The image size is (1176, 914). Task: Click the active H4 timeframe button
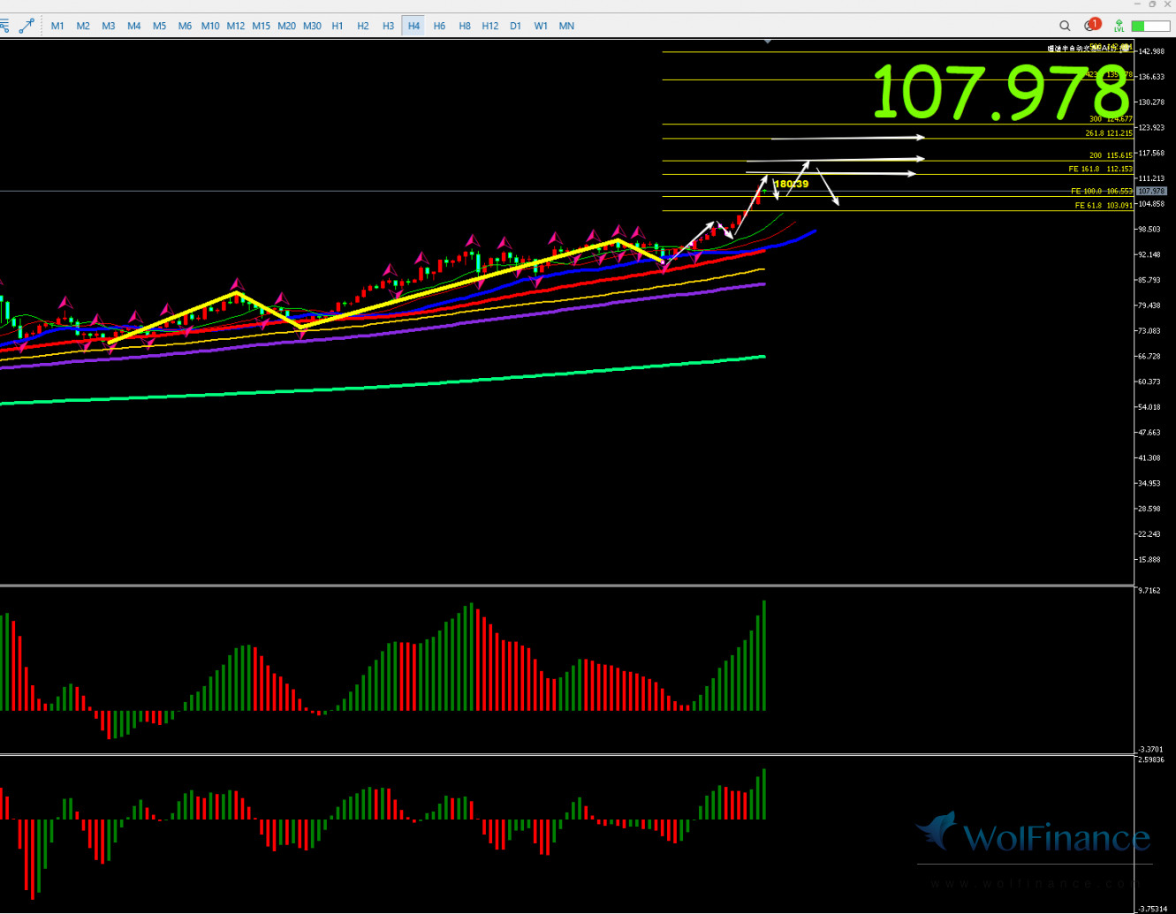pyautogui.click(x=413, y=26)
